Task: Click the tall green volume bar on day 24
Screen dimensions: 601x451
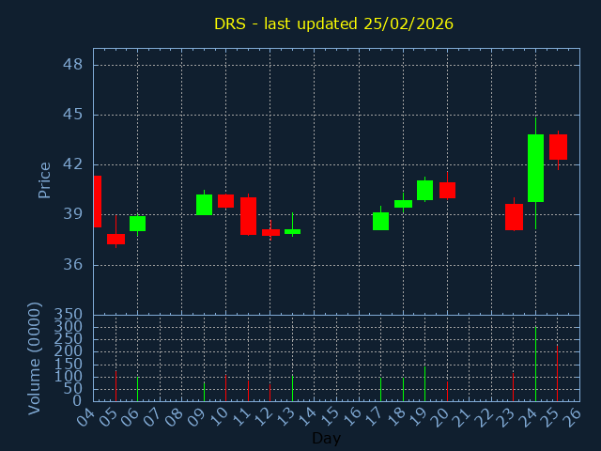Action: [x=535, y=364]
